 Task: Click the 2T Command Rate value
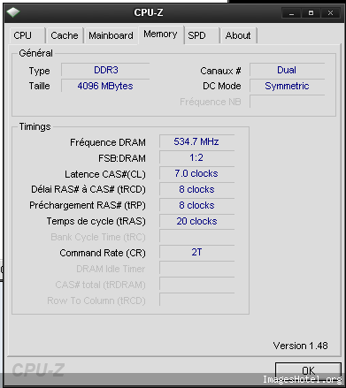click(196, 253)
